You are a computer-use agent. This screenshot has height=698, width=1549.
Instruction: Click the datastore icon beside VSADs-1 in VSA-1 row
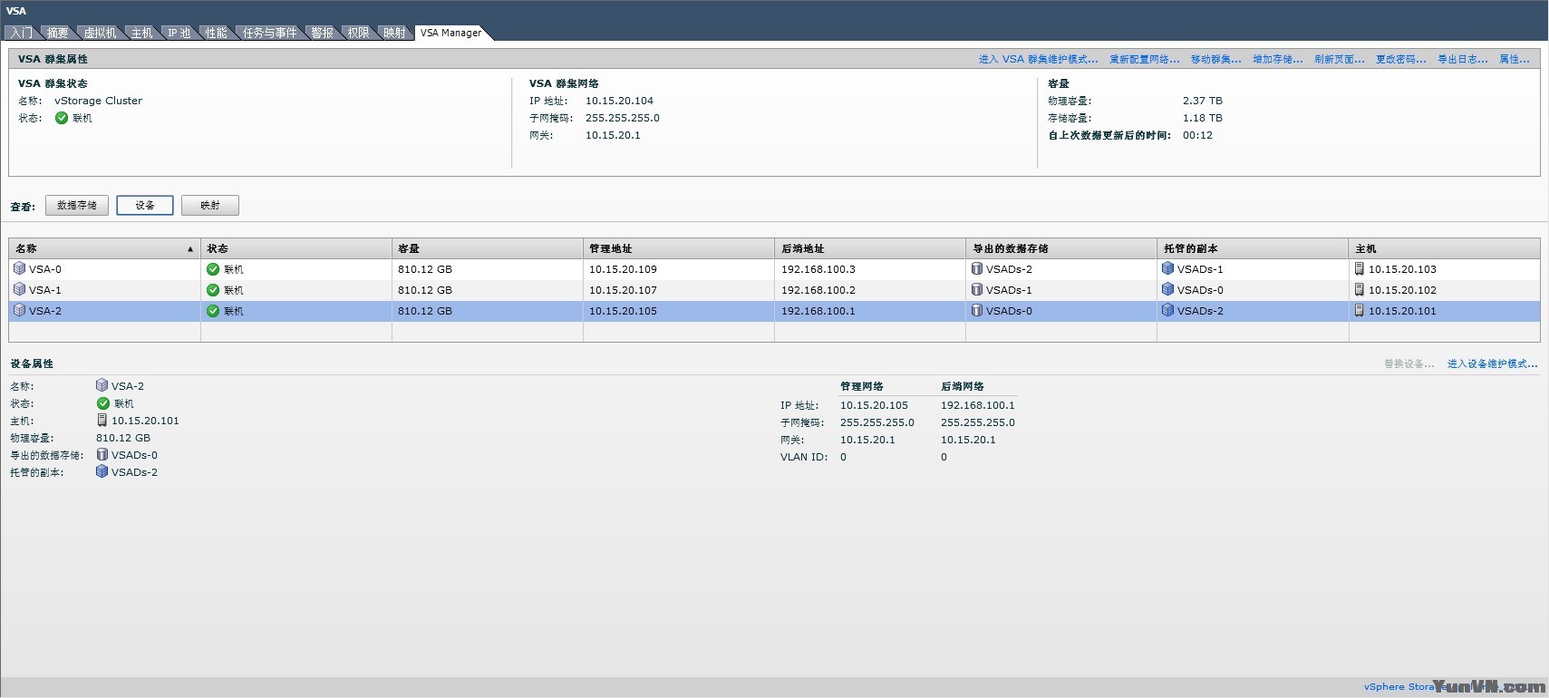pyautogui.click(x=977, y=290)
